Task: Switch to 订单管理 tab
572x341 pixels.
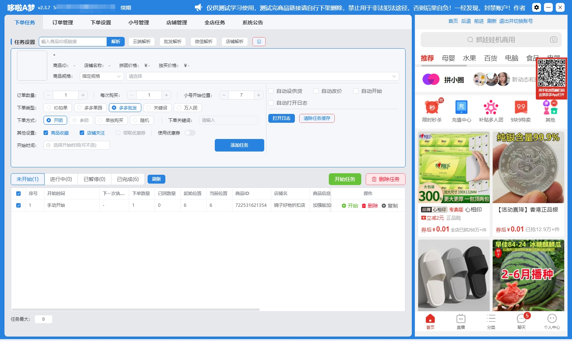Action: [x=62, y=22]
